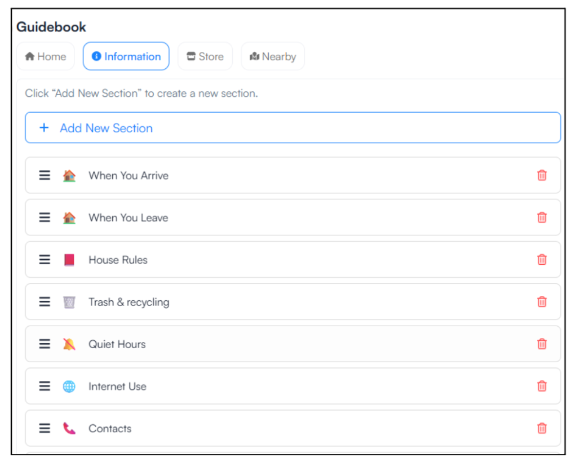Click globe icon for Internet Use

pyautogui.click(x=69, y=387)
